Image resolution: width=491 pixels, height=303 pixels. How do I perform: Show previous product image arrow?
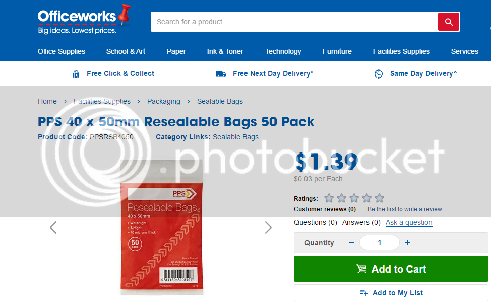coord(53,228)
